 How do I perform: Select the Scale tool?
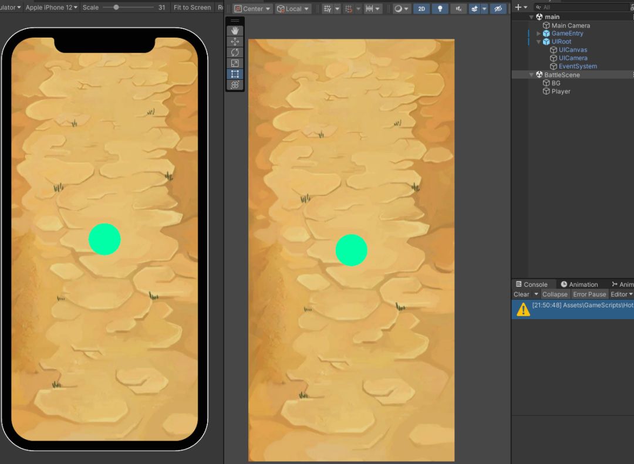point(235,63)
